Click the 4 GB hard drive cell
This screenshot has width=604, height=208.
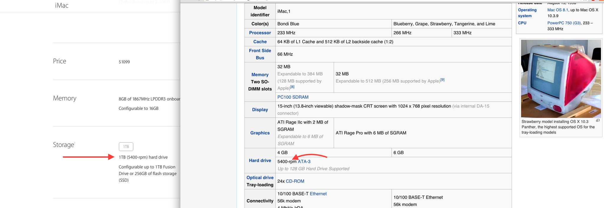pyautogui.click(x=333, y=153)
